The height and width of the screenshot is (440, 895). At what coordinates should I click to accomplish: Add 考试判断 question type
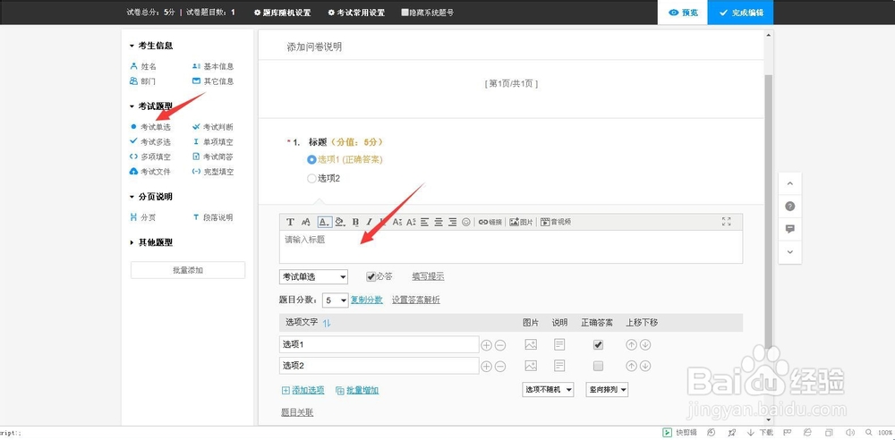[x=213, y=127]
